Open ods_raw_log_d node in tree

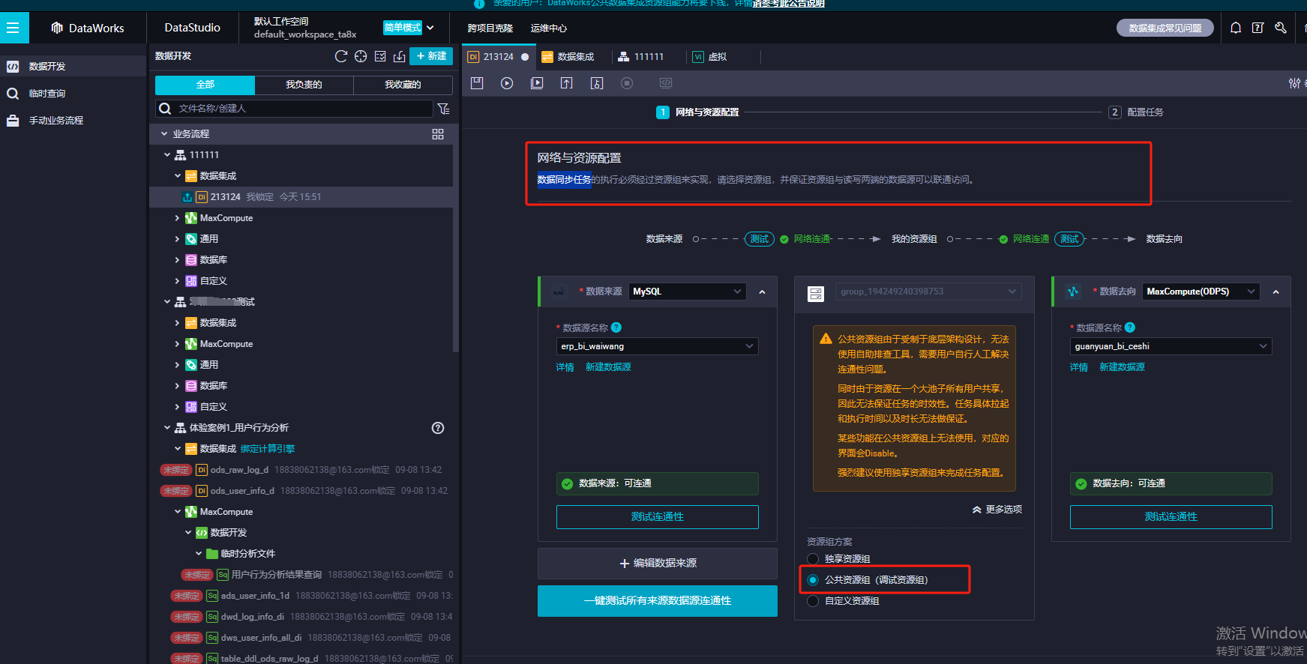(x=238, y=470)
